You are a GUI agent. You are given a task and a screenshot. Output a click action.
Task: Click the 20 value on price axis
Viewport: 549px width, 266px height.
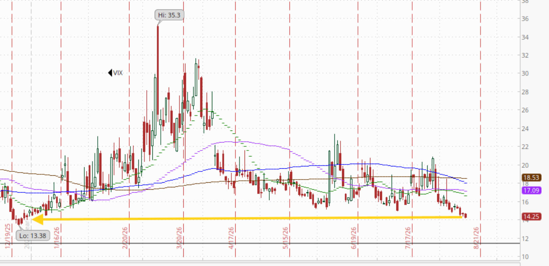(x=525, y=165)
